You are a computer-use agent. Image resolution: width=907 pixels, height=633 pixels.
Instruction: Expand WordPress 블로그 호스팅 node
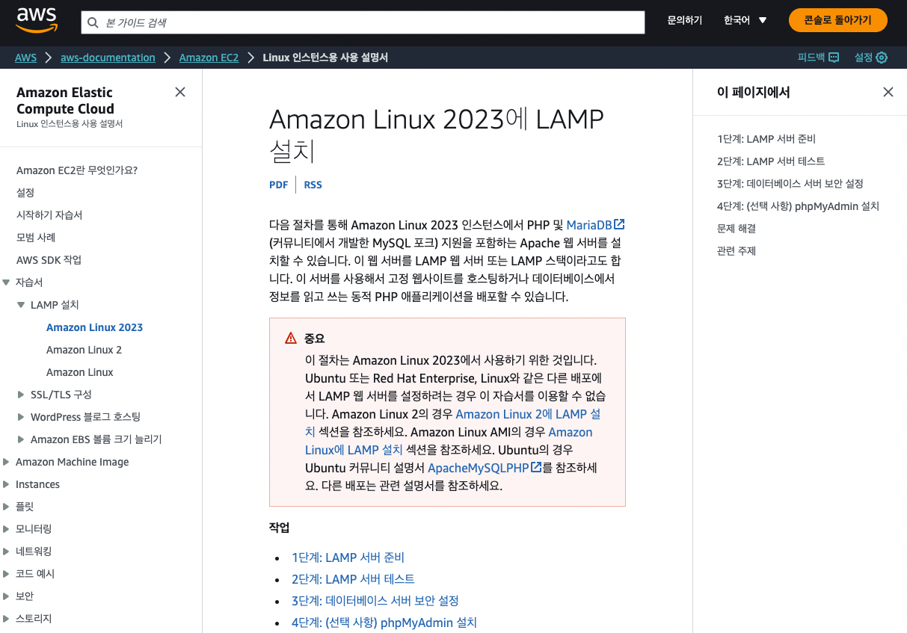[21, 417]
